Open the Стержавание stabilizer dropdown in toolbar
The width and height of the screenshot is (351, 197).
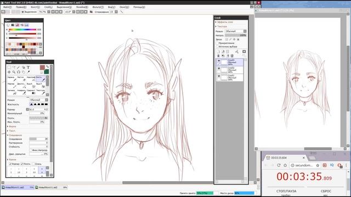116,12
